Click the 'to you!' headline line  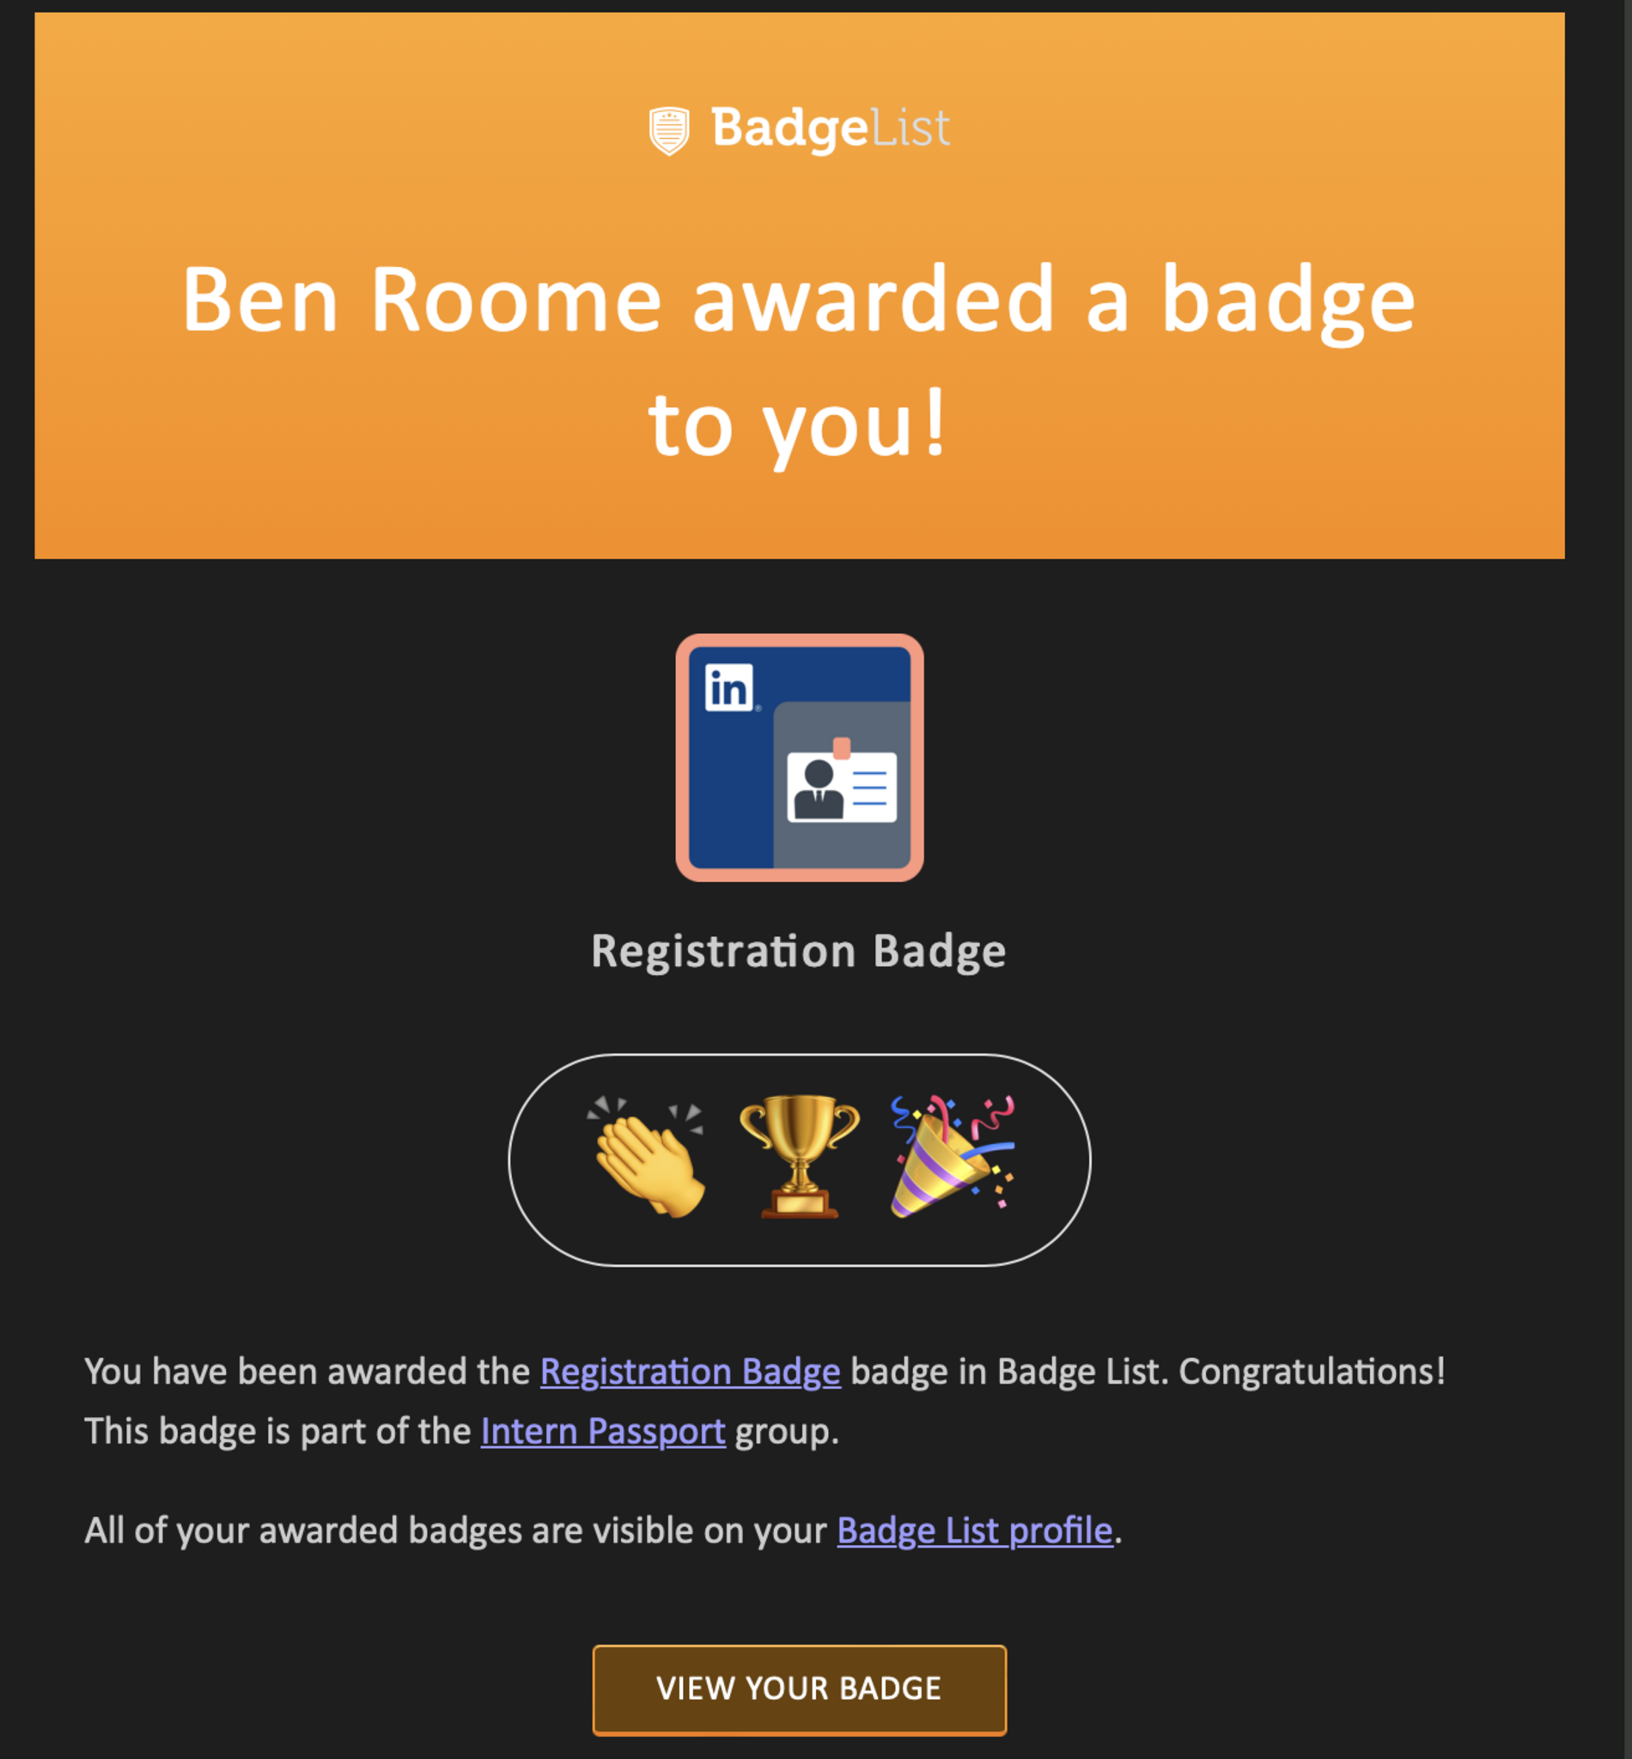pyautogui.click(x=797, y=427)
